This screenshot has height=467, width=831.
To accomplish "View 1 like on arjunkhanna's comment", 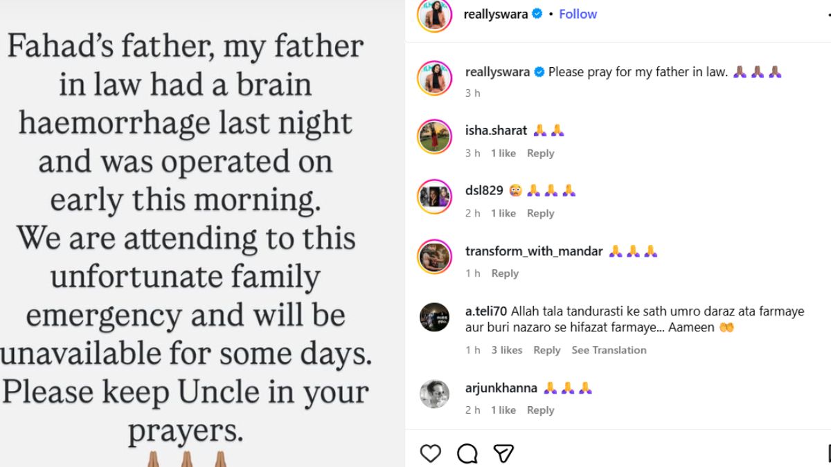I will [x=503, y=410].
